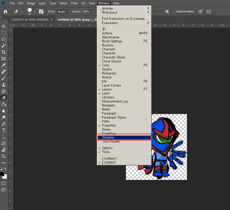
Task: Select the Magic Wand tool
Action: click(4, 46)
